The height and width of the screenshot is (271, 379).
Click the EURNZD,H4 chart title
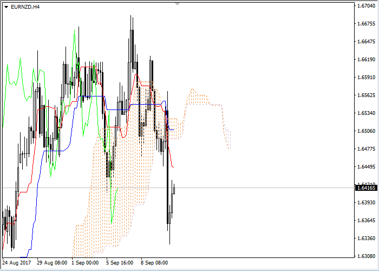click(x=25, y=7)
